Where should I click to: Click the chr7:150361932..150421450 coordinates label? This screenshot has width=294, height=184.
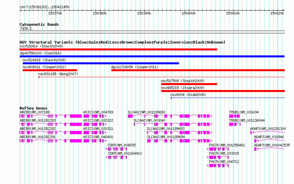point(45,7)
